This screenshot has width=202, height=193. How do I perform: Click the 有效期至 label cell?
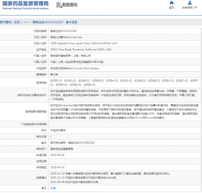point(24,168)
